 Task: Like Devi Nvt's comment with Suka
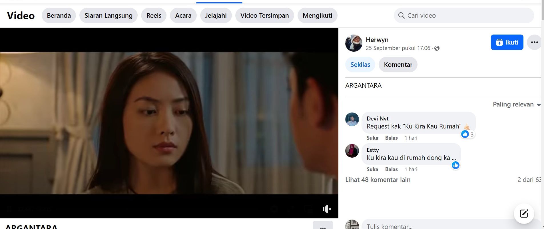372,138
